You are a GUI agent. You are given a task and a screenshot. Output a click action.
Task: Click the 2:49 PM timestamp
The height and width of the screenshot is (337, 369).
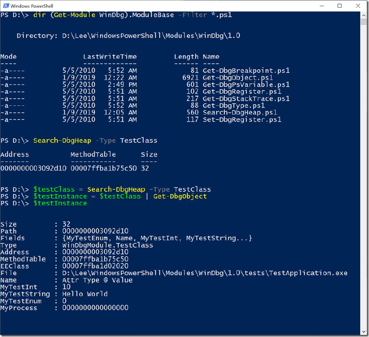(122, 84)
